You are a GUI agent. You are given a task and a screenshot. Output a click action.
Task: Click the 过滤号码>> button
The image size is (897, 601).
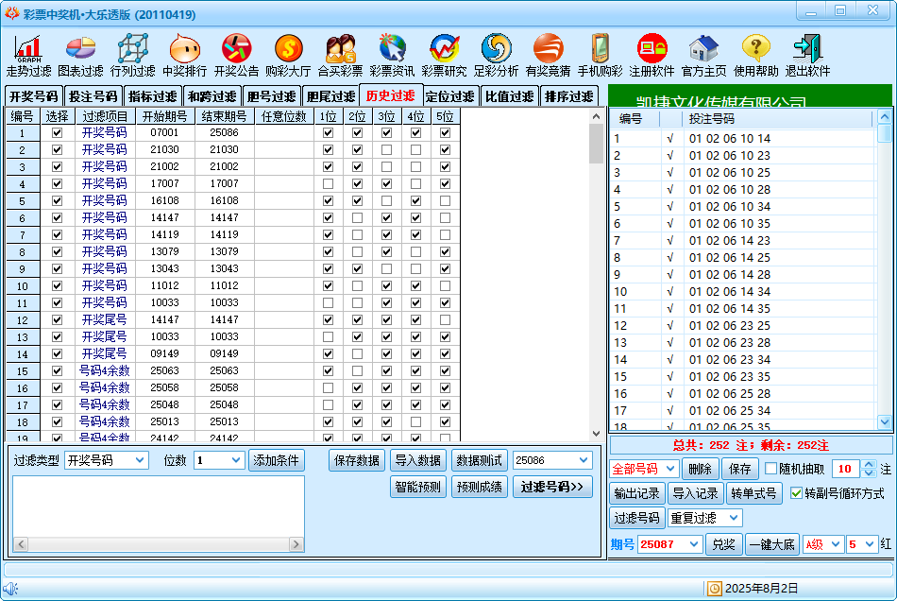coord(552,487)
